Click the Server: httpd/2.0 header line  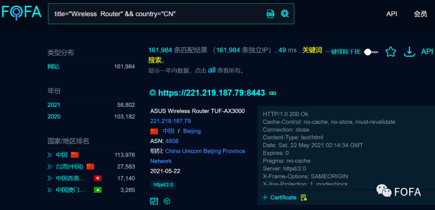click(x=284, y=168)
